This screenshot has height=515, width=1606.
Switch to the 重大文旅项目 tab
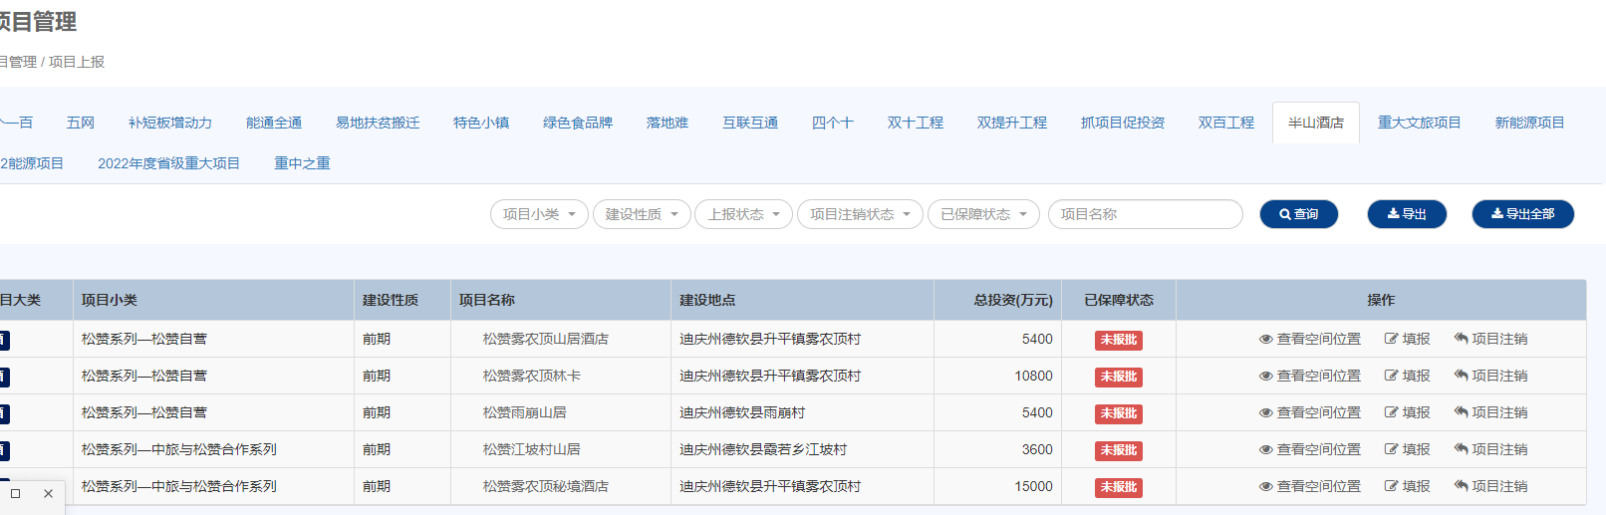1419,123
